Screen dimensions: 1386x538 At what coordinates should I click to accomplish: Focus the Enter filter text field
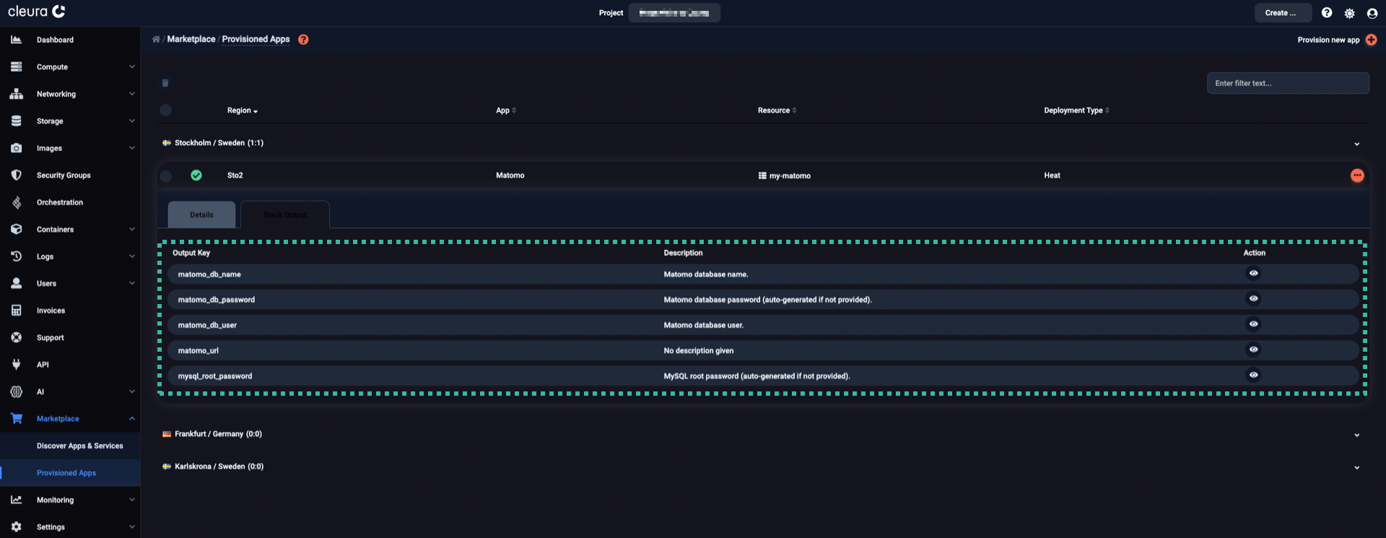click(1288, 83)
